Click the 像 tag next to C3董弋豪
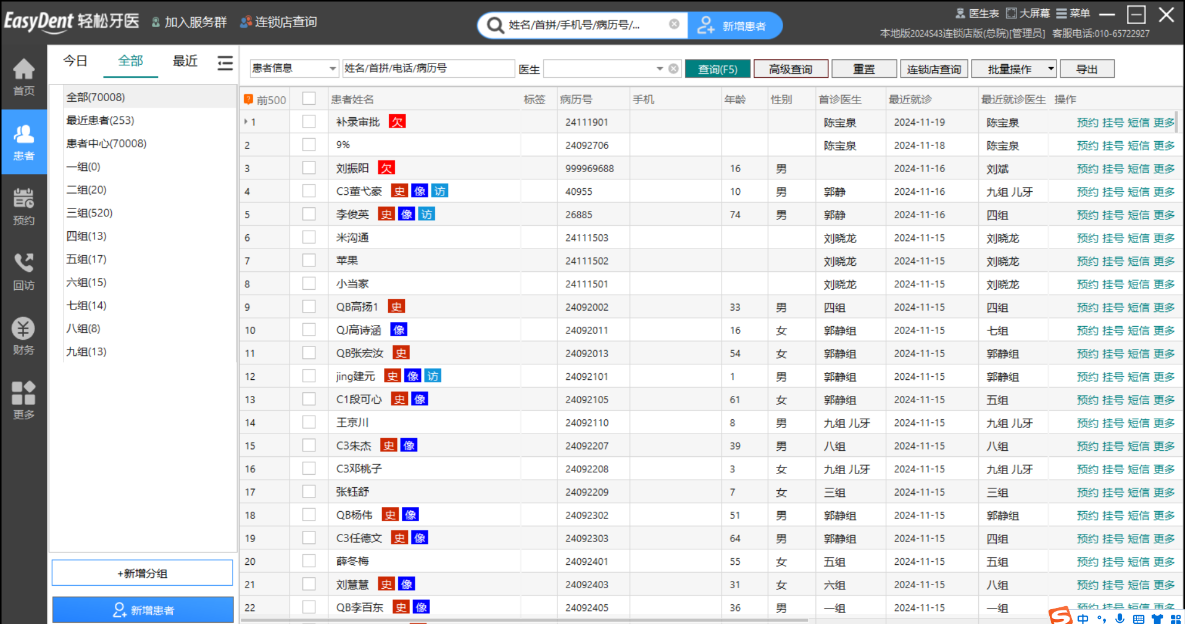Screen dimensions: 1185x624 [x=420, y=191]
